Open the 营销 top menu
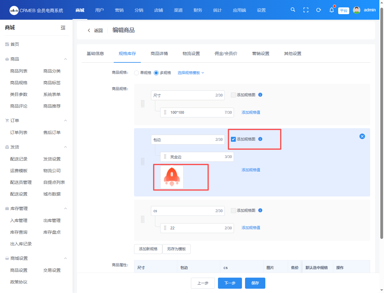This screenshot has width=384, height=293. click(x=119, y=10)
